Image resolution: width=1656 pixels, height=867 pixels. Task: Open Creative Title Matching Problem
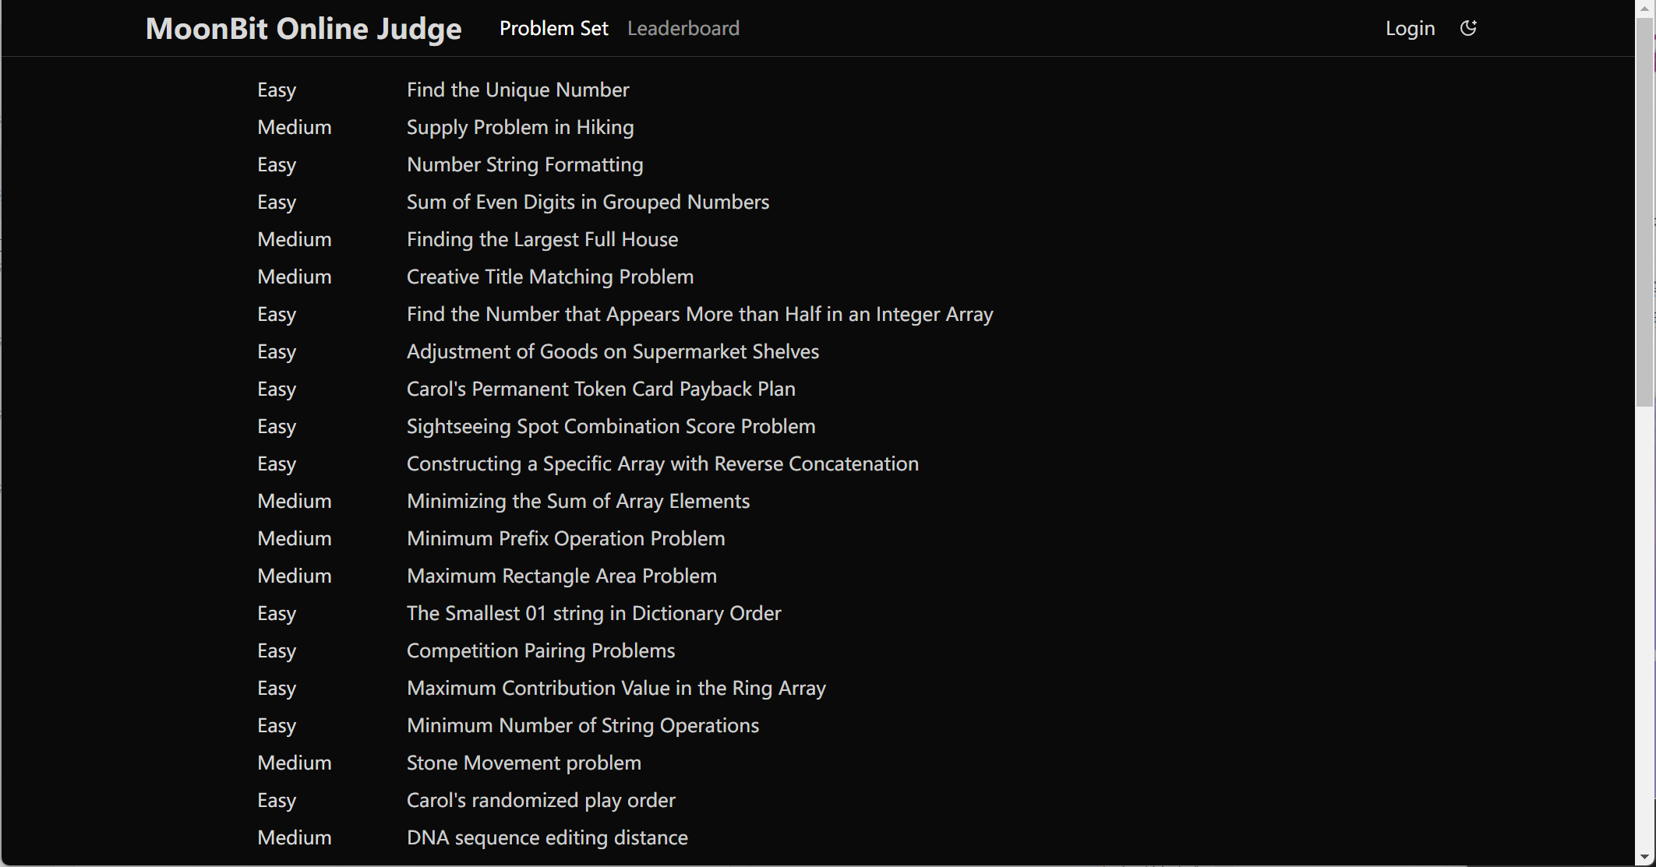pyautogui.click(x=549, y=277)
